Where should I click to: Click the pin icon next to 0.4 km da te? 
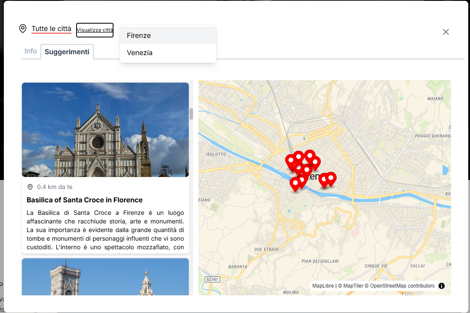pos(30,187)
